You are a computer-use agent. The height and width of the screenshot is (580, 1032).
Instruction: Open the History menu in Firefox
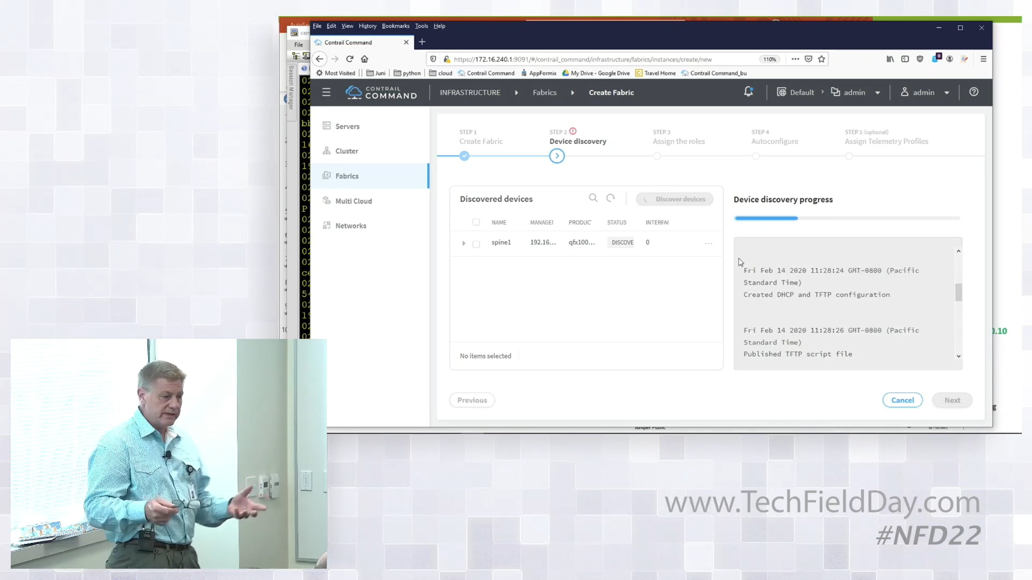pyautogui.click(x=367, y=26)
